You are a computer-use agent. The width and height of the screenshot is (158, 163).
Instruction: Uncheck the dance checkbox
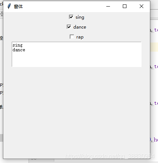(x=69, y=27)
